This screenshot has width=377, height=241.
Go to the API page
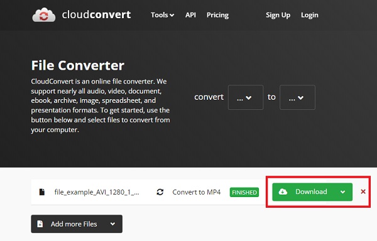[x=190, y=15]
